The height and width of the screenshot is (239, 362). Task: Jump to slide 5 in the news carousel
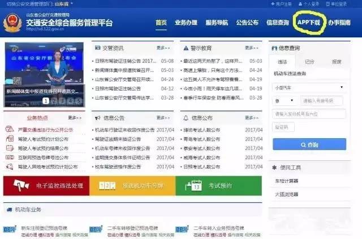tap(79, 101)
